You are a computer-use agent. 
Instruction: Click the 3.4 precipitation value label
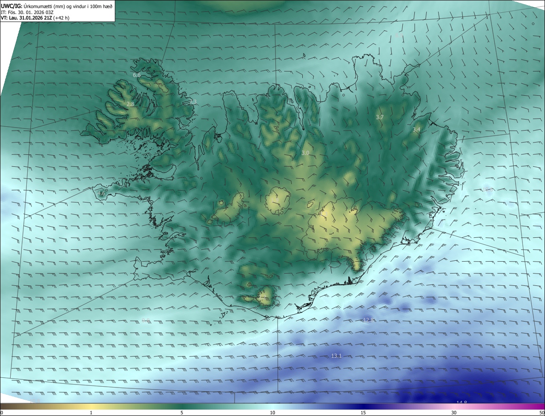click(x=417, y=129)
